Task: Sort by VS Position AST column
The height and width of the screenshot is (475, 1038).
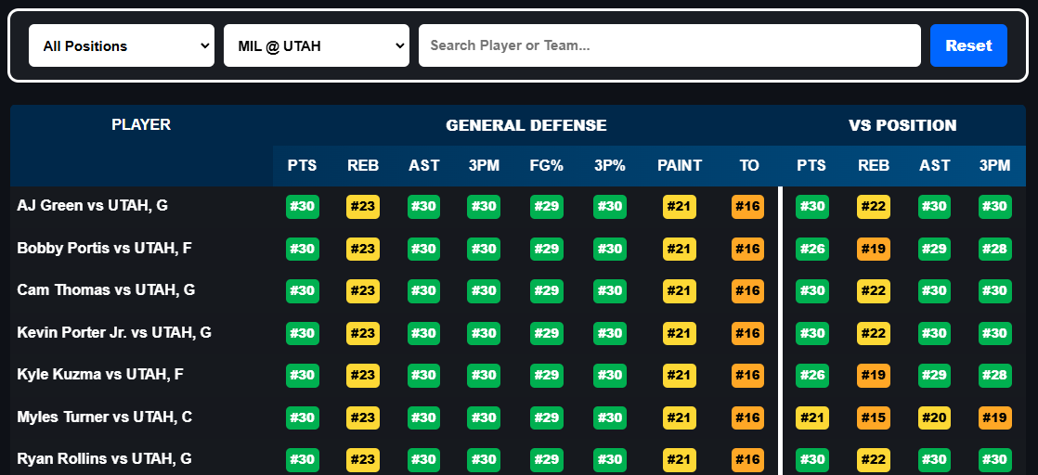Action: click(x=935, y=166)
